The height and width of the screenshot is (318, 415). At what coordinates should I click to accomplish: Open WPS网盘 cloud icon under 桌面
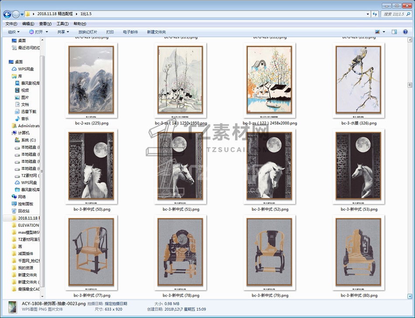tap(26, 69)
